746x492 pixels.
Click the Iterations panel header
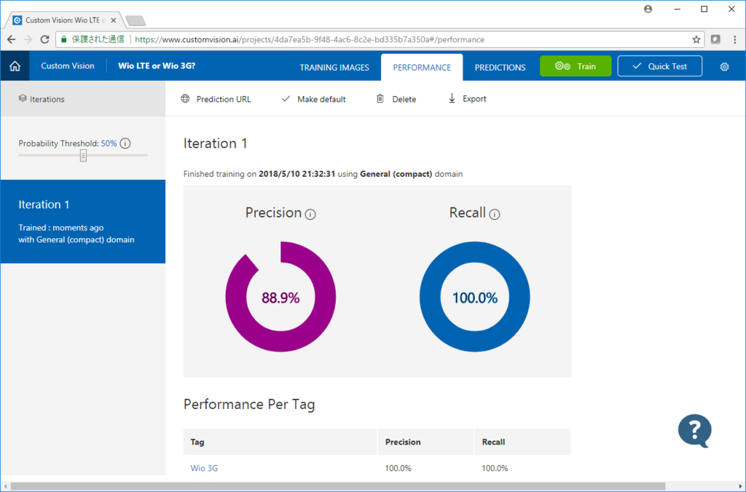click(83, 99)
